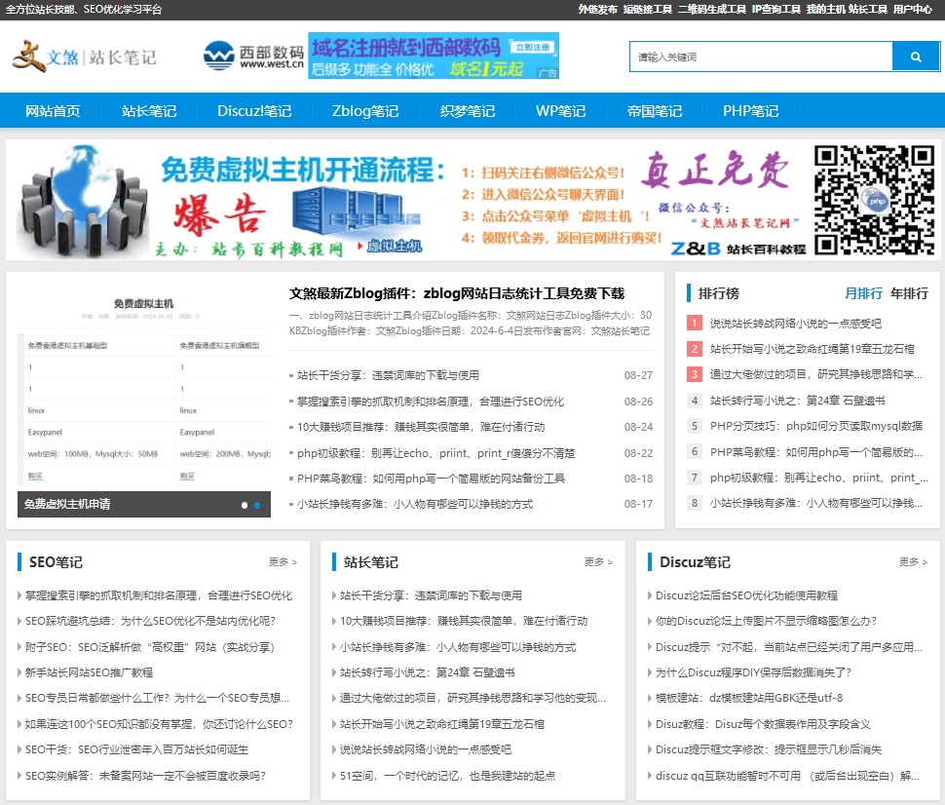Open the 站长笔记 nav item
Image resolution: width=945 pixels, height=805 pixels.
149,111
